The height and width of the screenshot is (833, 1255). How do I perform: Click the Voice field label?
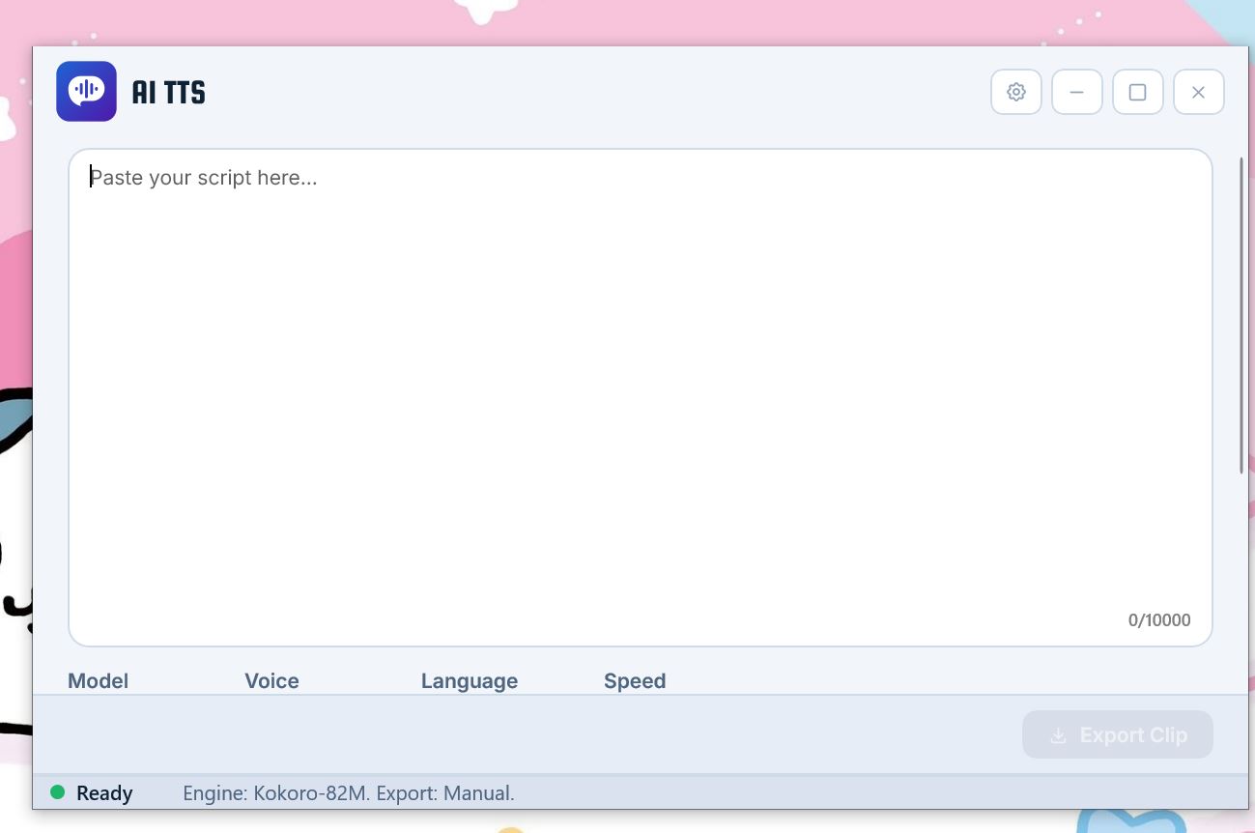(271, 680)
